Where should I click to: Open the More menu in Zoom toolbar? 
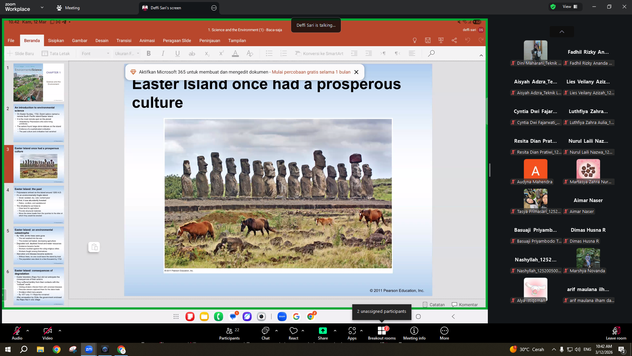click(444, 333)
